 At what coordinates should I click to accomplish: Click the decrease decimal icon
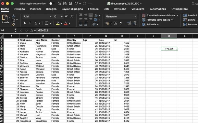tap(135, 23)
